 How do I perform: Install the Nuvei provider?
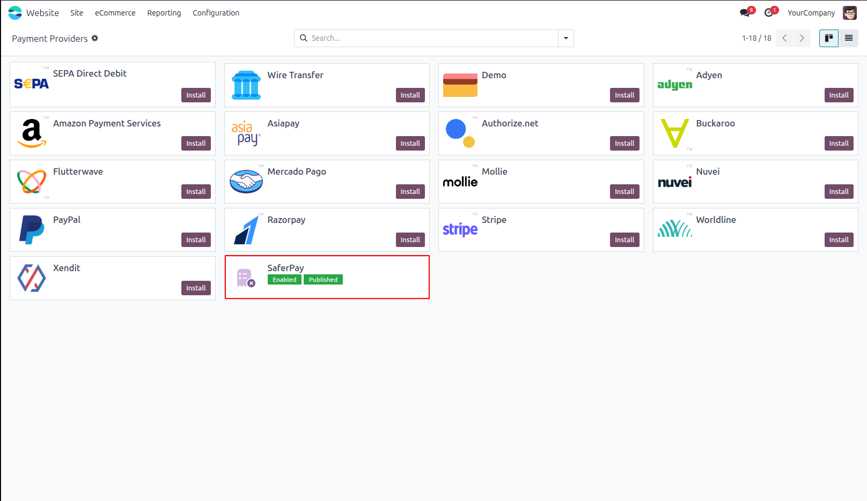click(x=839, y=191)
